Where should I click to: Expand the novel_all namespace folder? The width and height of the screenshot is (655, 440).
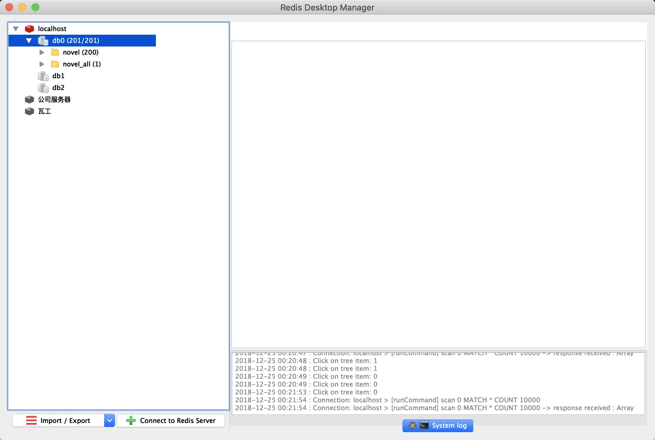click(42, 64)
